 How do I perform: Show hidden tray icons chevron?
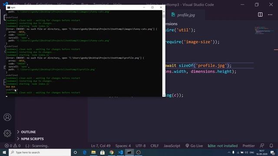(229, 153)
